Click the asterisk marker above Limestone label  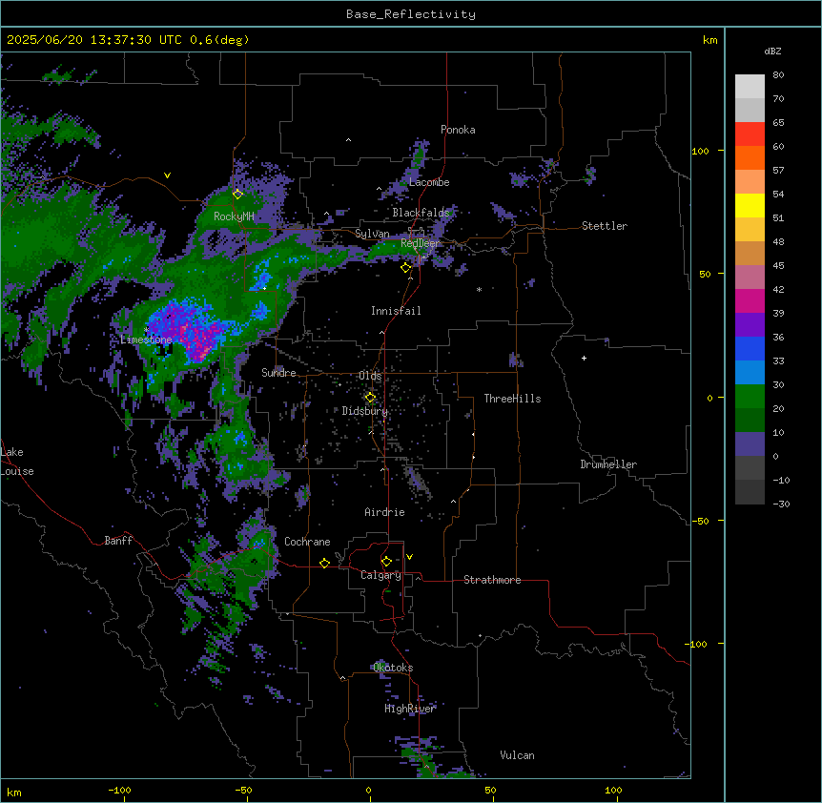(146, 330)
